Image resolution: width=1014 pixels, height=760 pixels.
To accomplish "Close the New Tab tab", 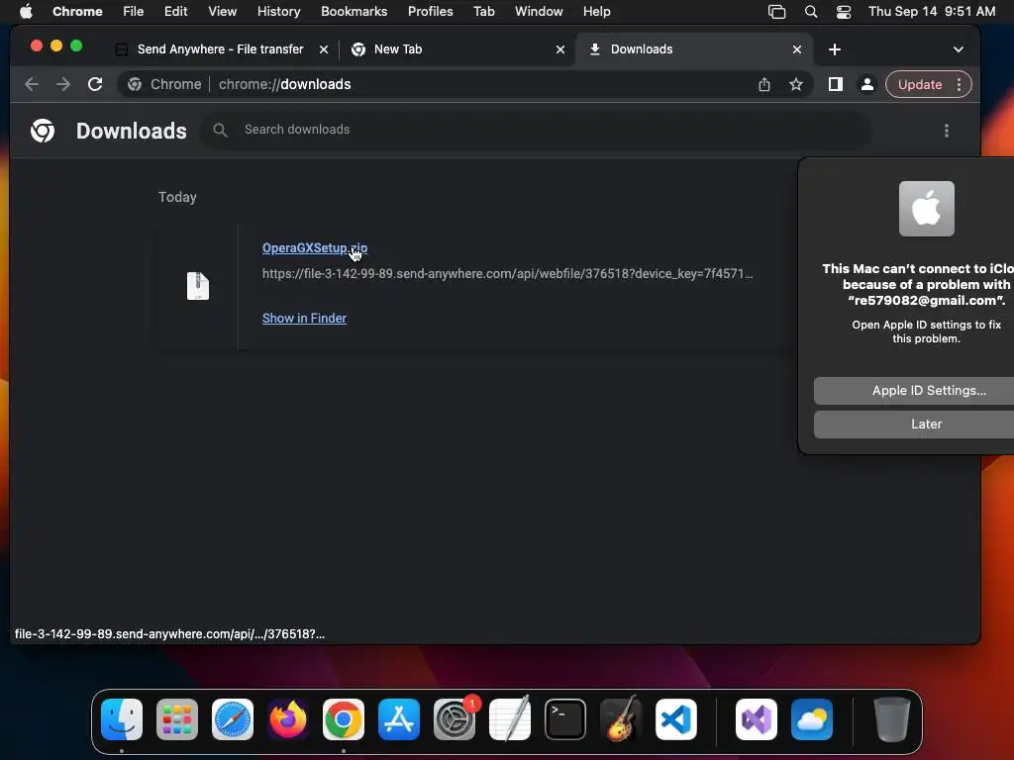I will (560, 49).
